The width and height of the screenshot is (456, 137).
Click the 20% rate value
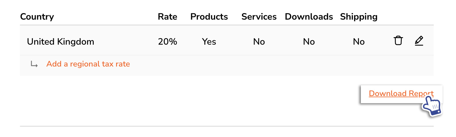pyautogui.click(x=167, y=42)
